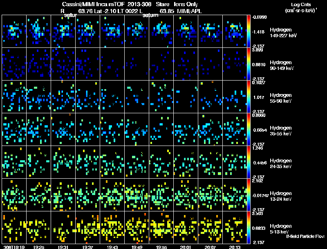Open the 149-227 keV image panel at 19:19
This screenshot has height=249, width=327.
click(x=14, y=31)
